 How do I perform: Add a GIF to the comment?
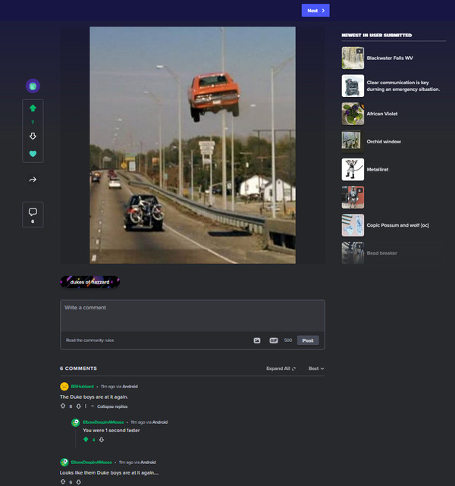point(273,340)
